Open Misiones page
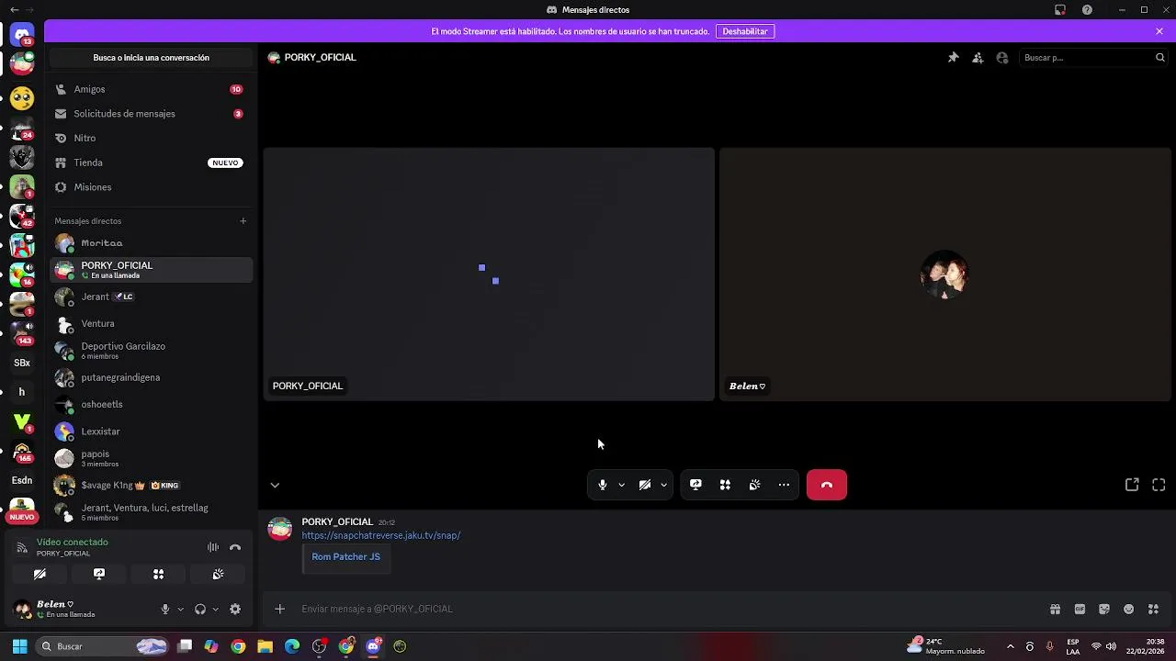 [151, 187]
